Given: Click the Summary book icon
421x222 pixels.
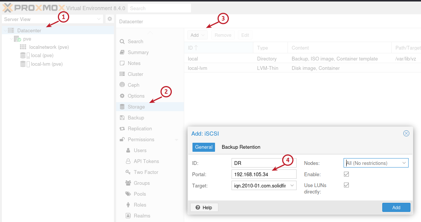Looking at the screenshot, I should click(x=122, y=52).
